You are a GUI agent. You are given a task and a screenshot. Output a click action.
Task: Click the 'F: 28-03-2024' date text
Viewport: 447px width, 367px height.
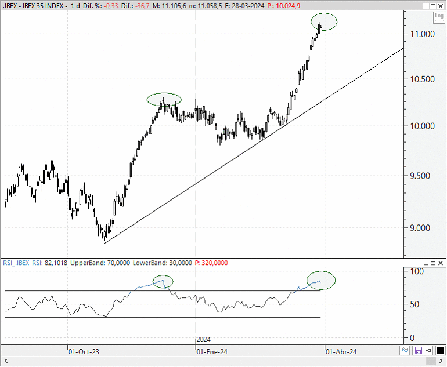[244, 6]
